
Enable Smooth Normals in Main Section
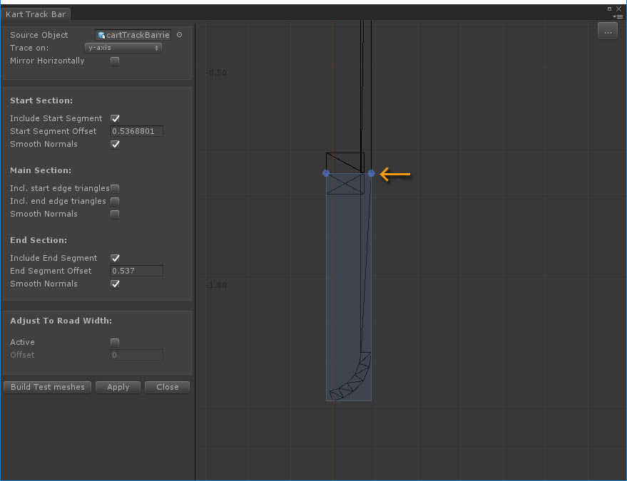115,214
